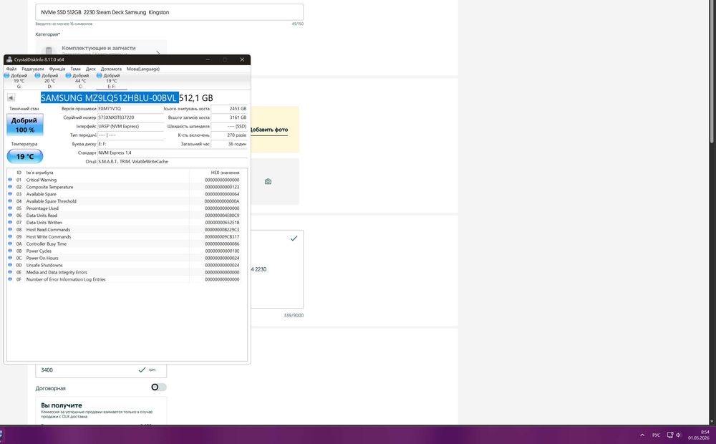
Task: Expand the Комплектующие и запчасти category chevron
Action: 158,53
